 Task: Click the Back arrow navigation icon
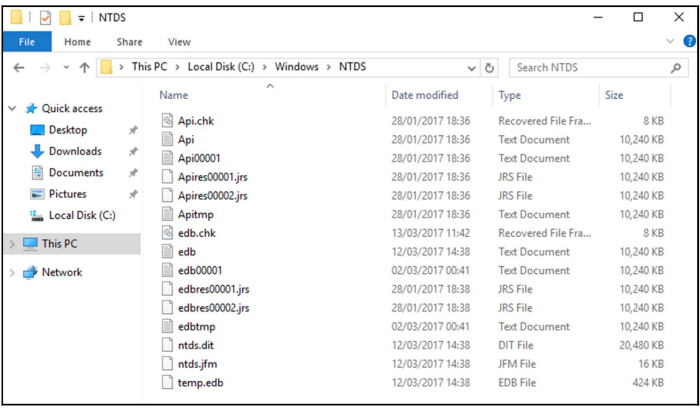pos(19,68)
